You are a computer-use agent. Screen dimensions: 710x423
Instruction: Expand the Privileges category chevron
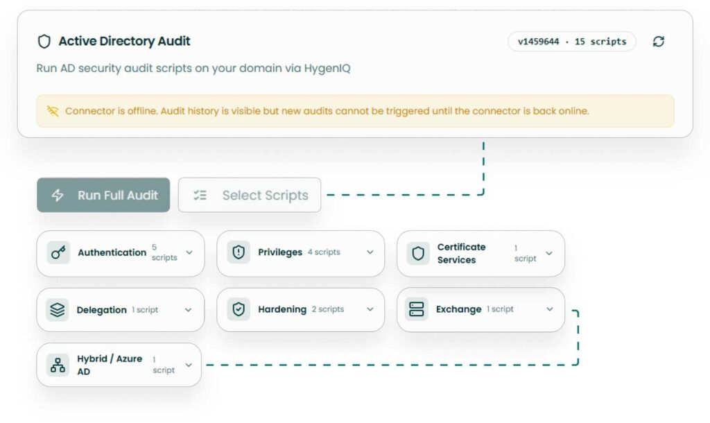370,252
